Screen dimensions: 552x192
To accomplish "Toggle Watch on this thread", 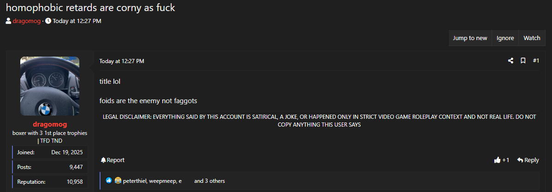I will [532, 38].
